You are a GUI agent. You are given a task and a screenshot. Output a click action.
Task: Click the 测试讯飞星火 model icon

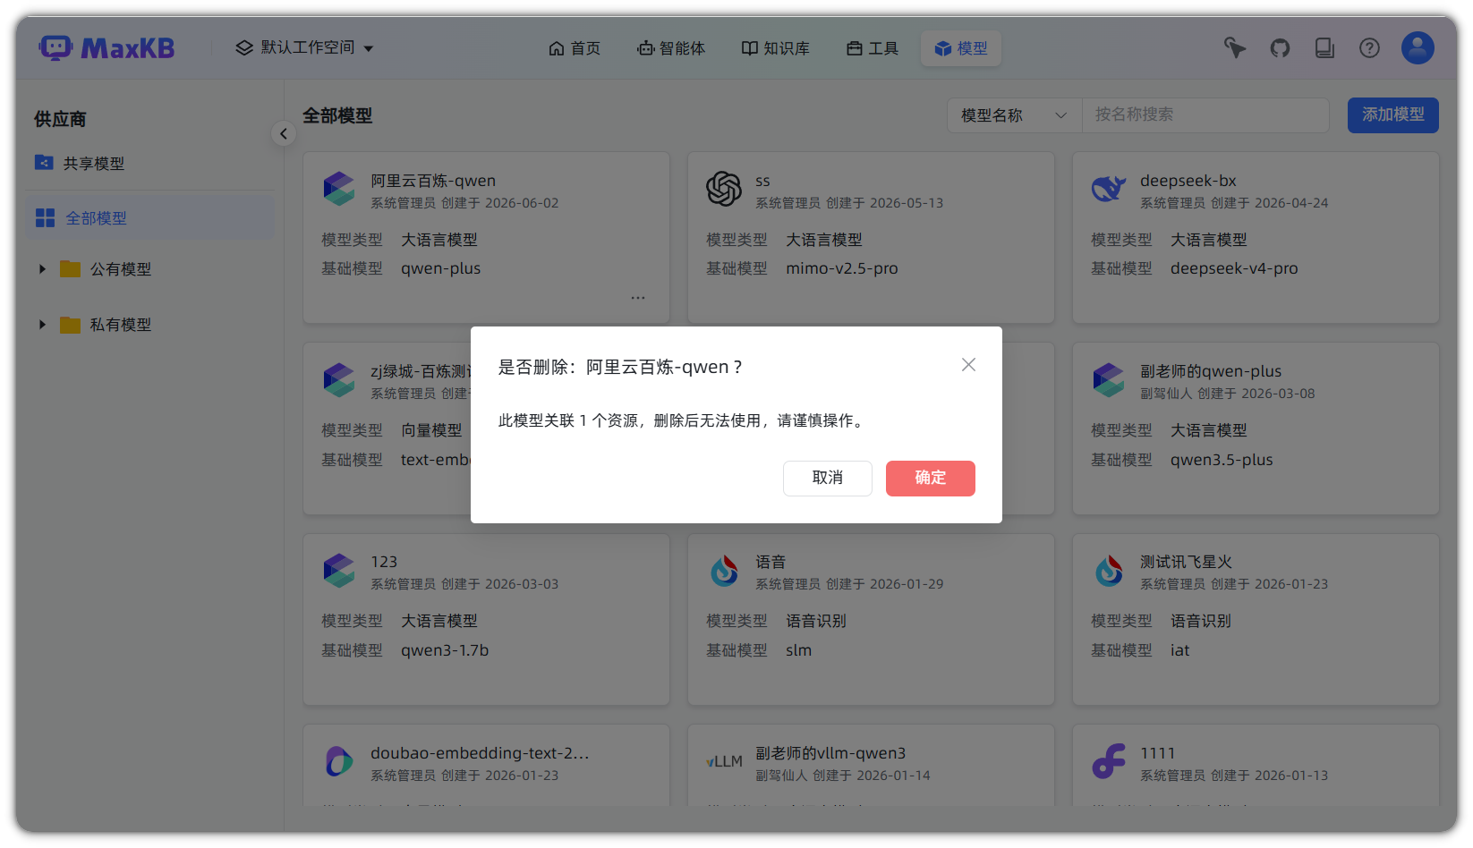[x=1109, y=571]
